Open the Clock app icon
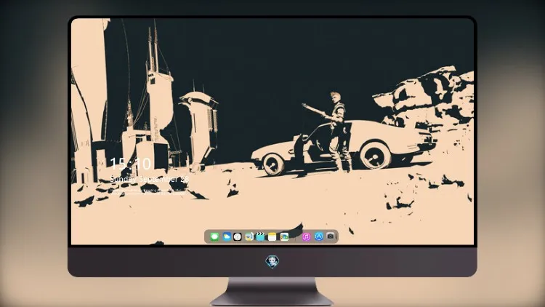Image resolution: width=545 pixels, height=307 pixels. [238, 236]
